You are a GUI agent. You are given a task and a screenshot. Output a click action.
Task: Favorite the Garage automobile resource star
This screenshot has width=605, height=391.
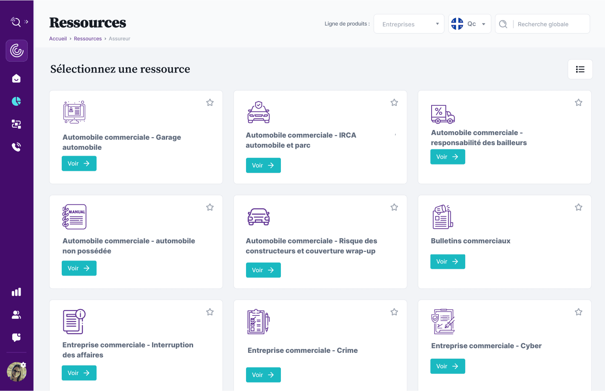210,102
